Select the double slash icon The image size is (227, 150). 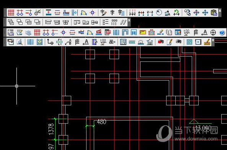123,22
